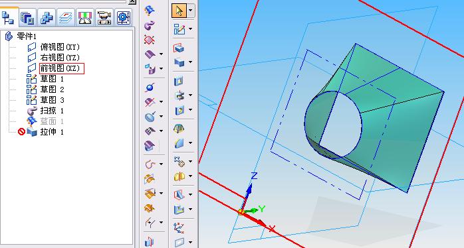The image size is (464, 248).
Task: Open the Feature library tab
Action: coord(27,18)
